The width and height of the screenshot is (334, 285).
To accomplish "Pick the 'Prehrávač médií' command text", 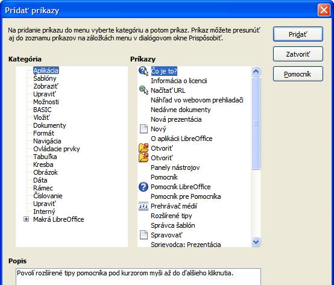I will (x=174, y=206).
